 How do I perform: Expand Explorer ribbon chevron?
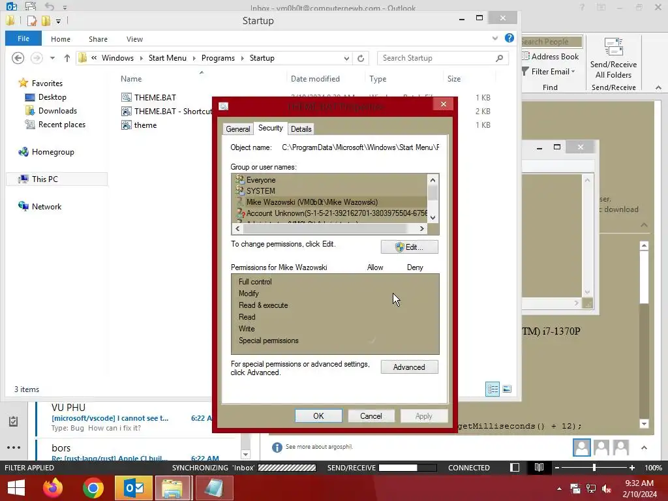click(495, 38)
